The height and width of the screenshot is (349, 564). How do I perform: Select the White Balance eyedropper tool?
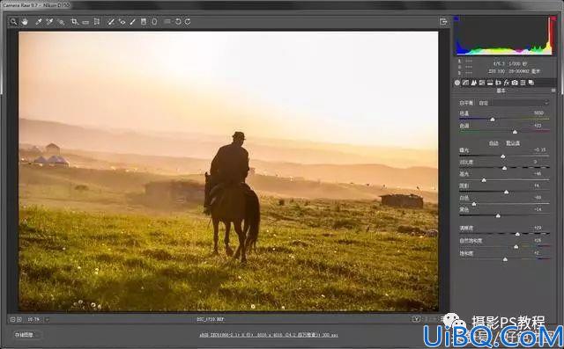point(39,21)
